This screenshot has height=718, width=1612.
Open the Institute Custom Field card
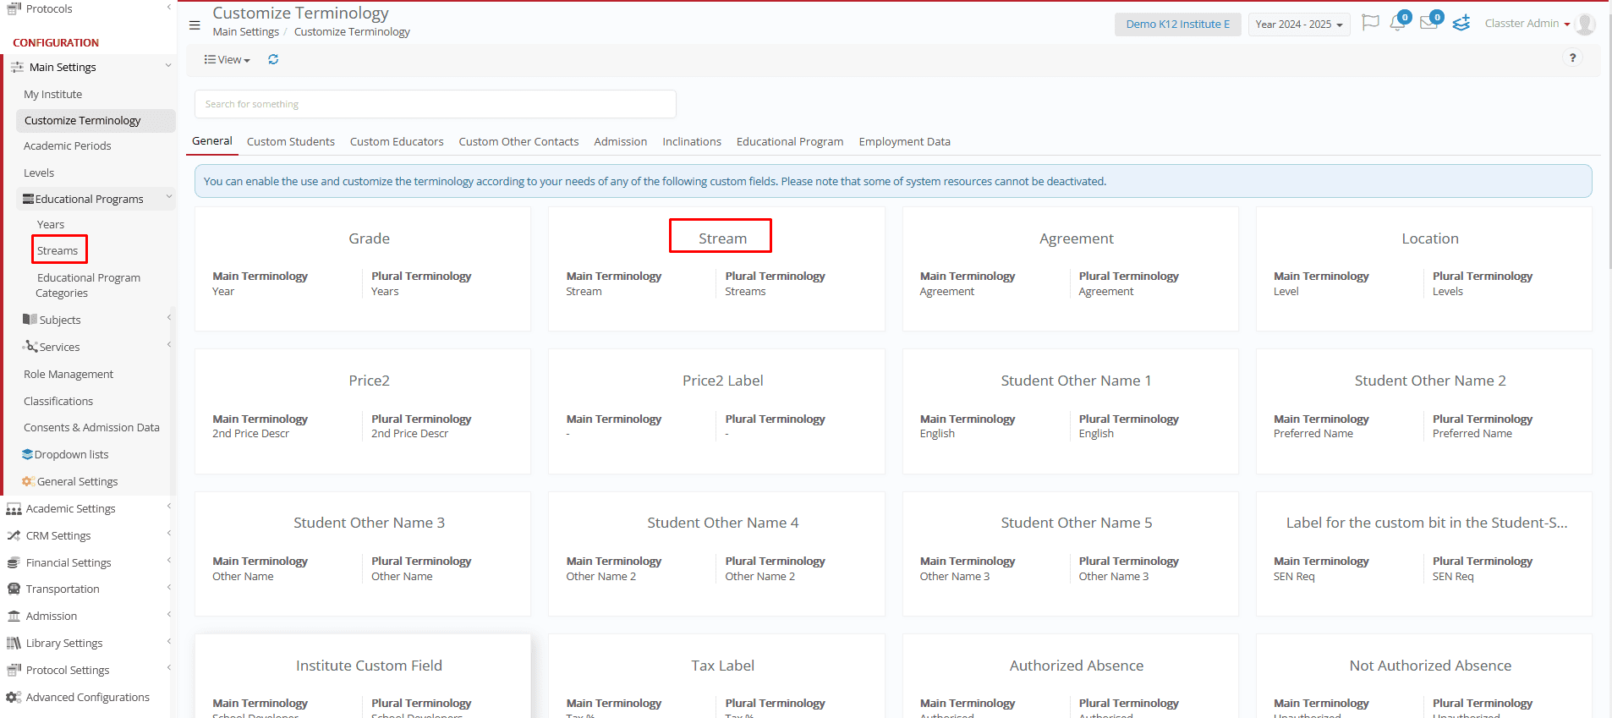pos(363,677)
